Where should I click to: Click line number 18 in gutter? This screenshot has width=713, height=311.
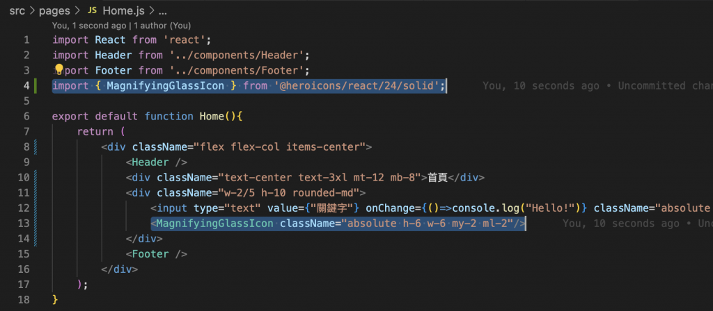(x=24, y=299)
